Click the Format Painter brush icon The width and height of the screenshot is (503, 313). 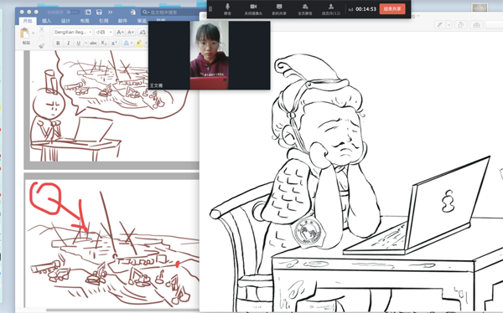point(42,46)
